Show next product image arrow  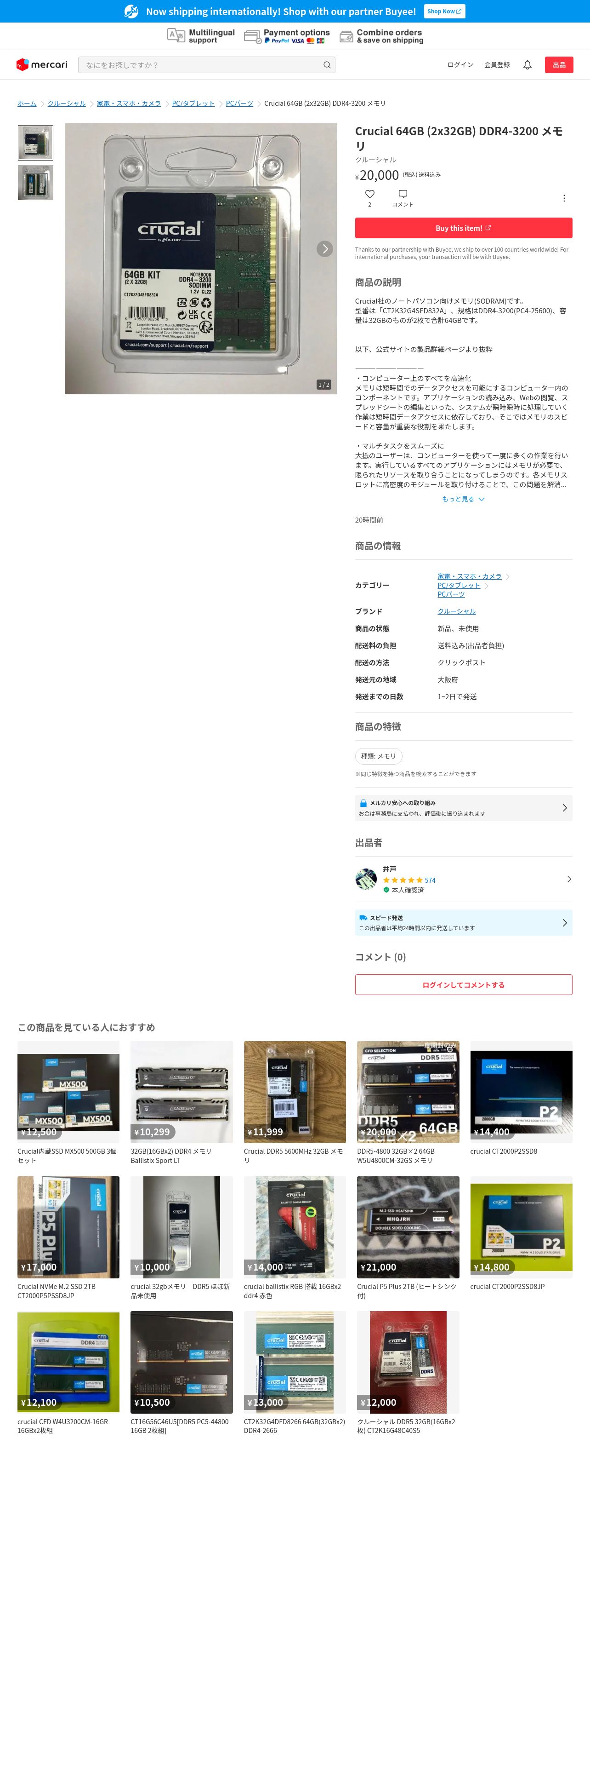pos(325,249)
